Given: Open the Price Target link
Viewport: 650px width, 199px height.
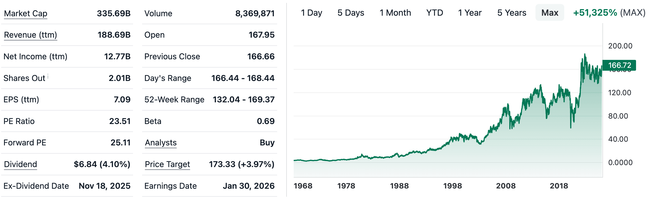Looking at the screenshot, I should point(167,164).
